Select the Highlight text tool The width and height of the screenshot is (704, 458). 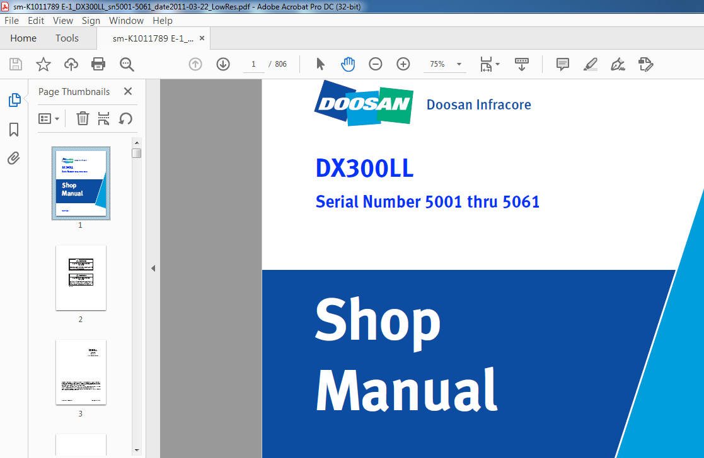pyautogui.click(x=591, y=64)
